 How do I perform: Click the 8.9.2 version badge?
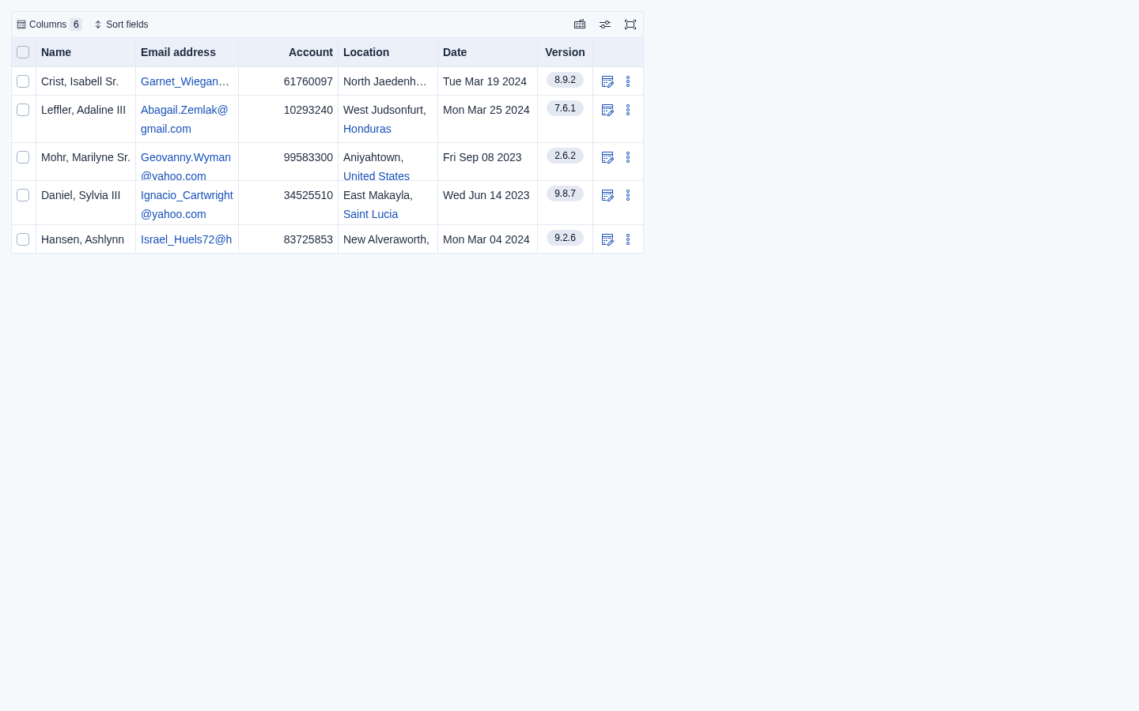565,80
